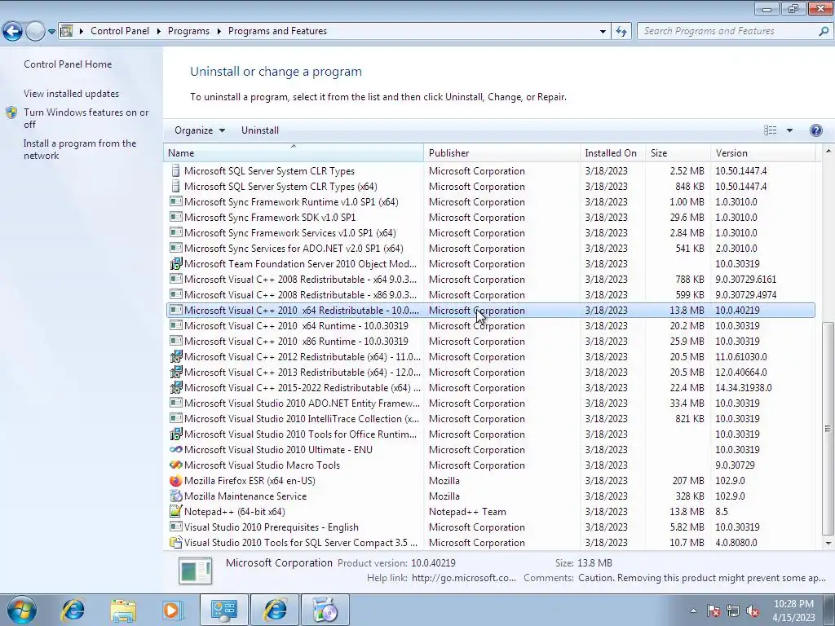Open Control Panel Home link

pos(68,64)
